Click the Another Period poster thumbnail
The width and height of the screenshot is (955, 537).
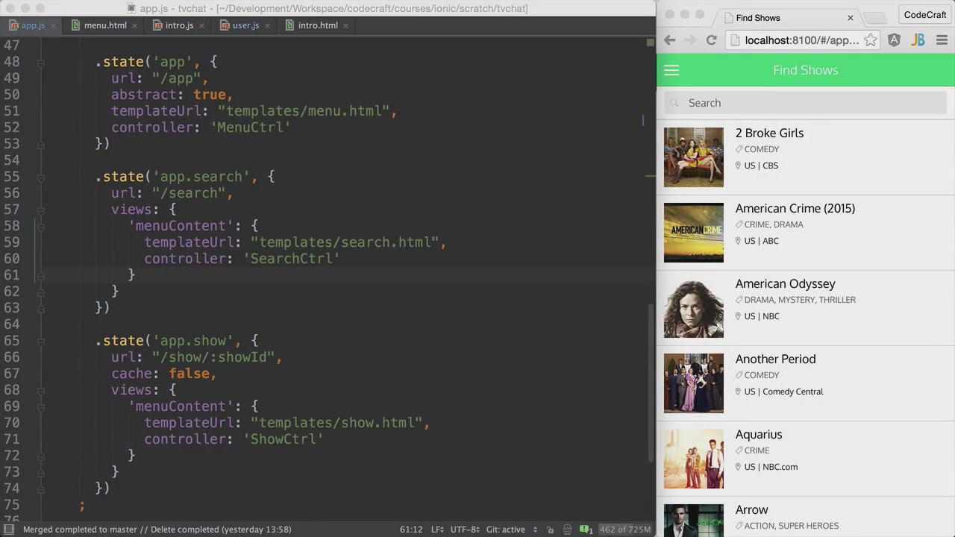(x=694, y=383)
